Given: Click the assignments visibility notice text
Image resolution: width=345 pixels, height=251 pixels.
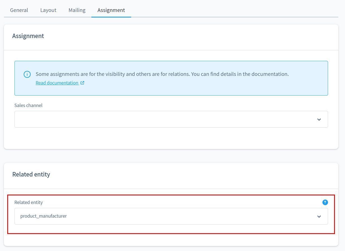Looking at the screenshot, I should [x=162, y=74].
